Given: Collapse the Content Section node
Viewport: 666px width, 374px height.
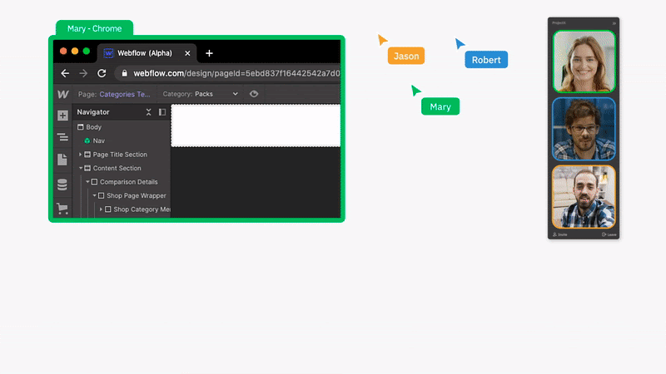Looking at the screenshot, I should [x=81, y=168].
